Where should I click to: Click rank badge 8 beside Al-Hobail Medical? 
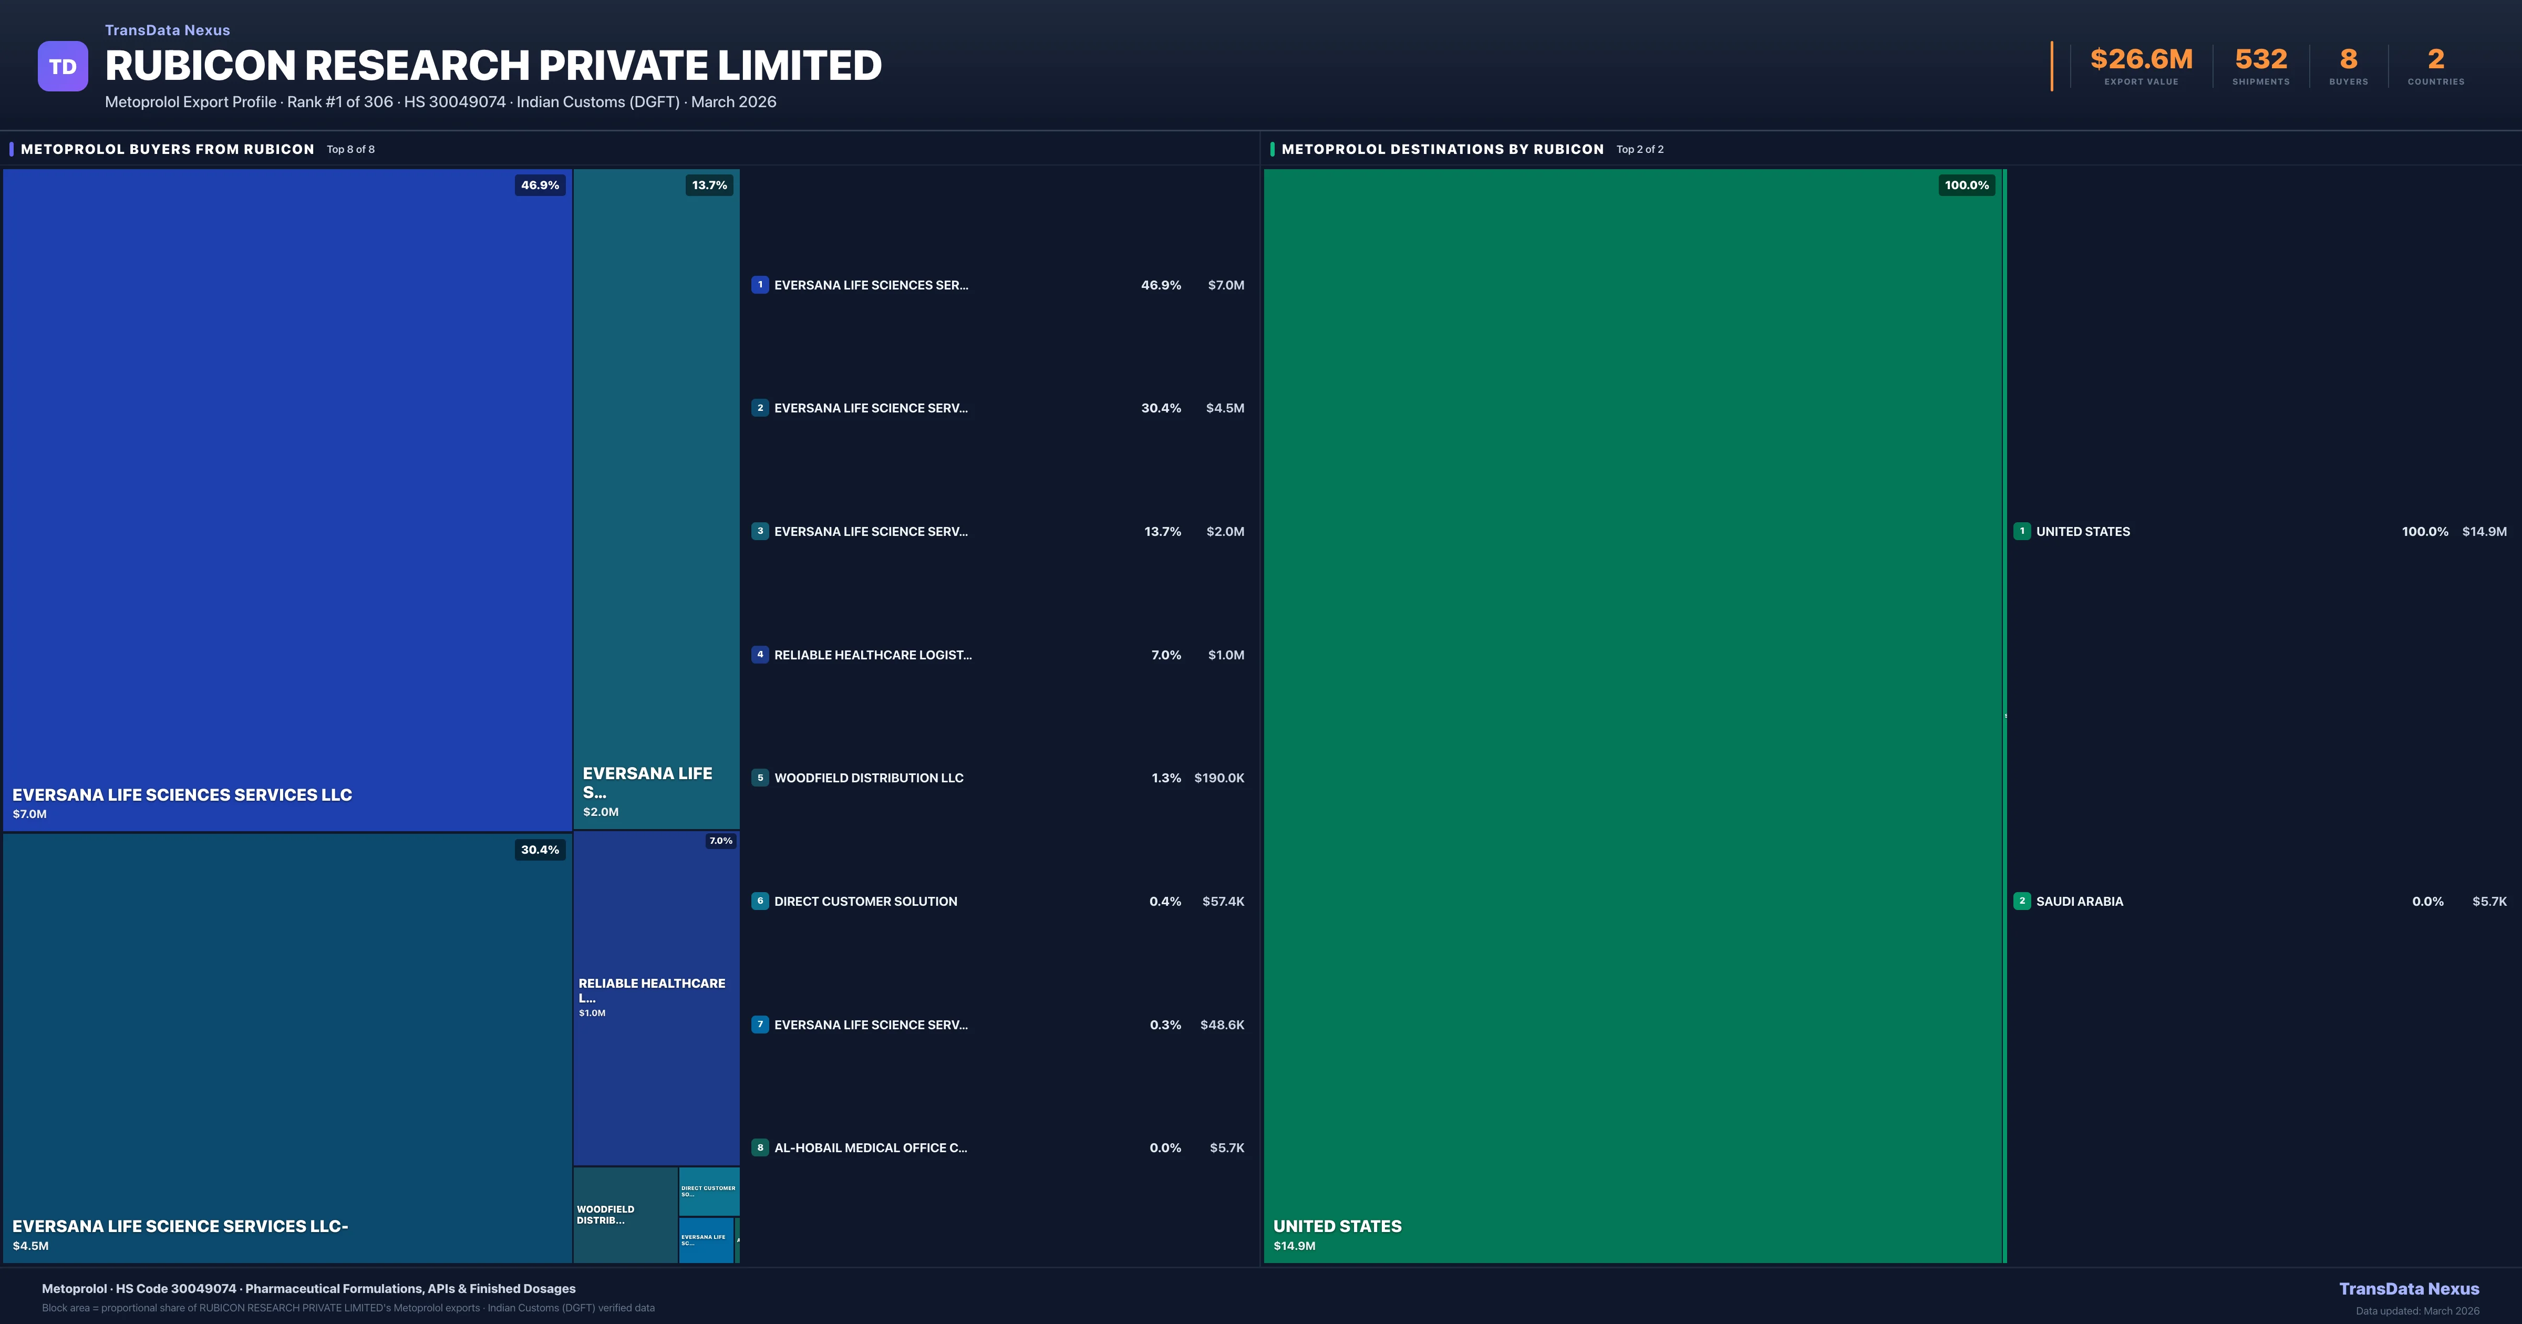pos(760,1147)
